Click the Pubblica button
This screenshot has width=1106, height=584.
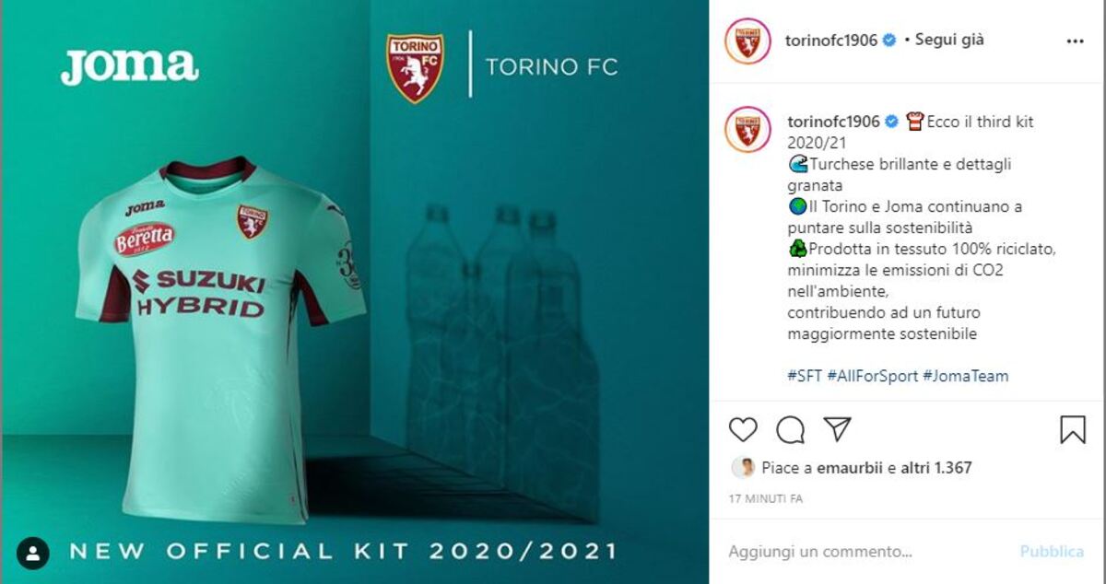click(x=1052, y=552)
